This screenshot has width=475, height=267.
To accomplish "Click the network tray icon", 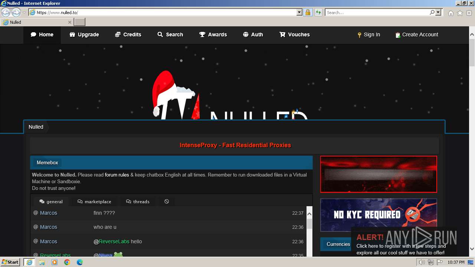I will [431, 262].
